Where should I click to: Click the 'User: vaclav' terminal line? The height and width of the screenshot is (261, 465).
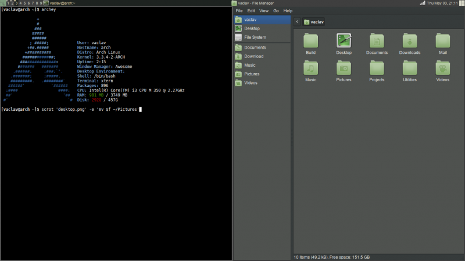coord(91,42)
